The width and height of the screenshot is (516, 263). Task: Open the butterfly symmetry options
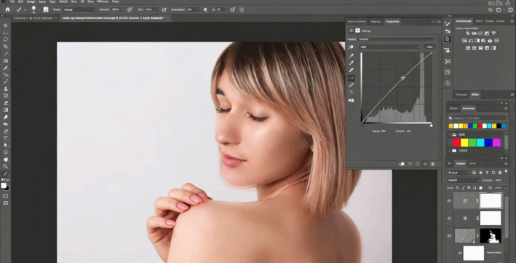click(x=242, y=10)
